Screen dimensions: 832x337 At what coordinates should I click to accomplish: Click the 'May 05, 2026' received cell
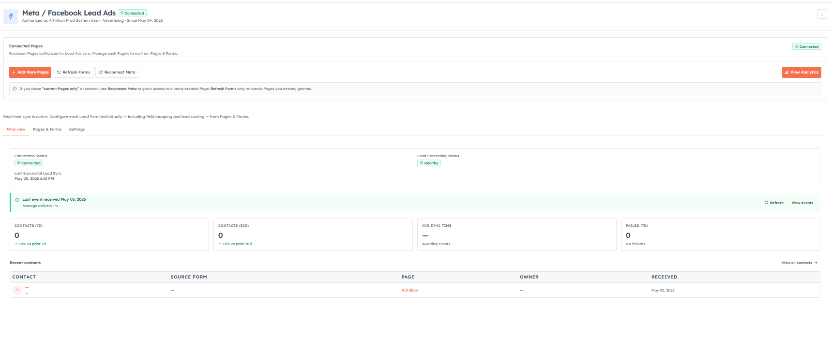click(x=663, y=290)
